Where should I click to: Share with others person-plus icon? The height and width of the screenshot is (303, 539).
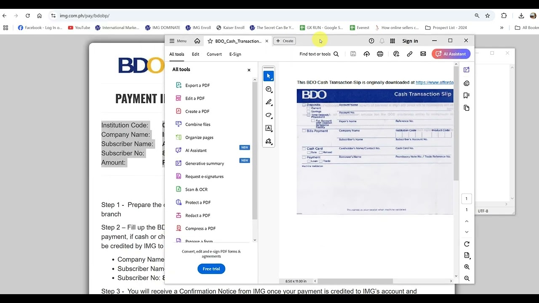(396, 54)
